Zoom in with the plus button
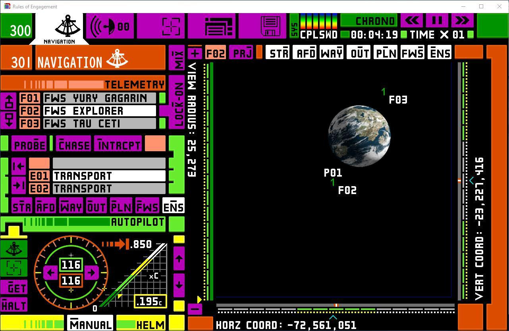Screen dimensions: 509x331 [x=195, y=53]
